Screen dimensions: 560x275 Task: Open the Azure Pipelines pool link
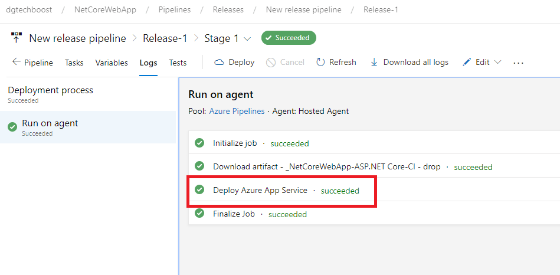237,111
